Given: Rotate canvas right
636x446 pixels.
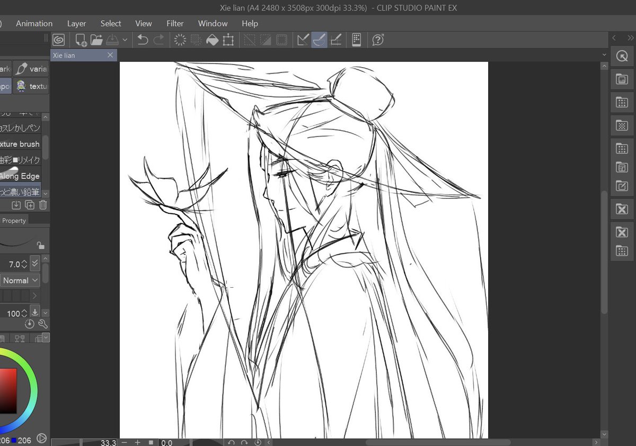Looking at the screenshot, I should (x=244, y=442).
